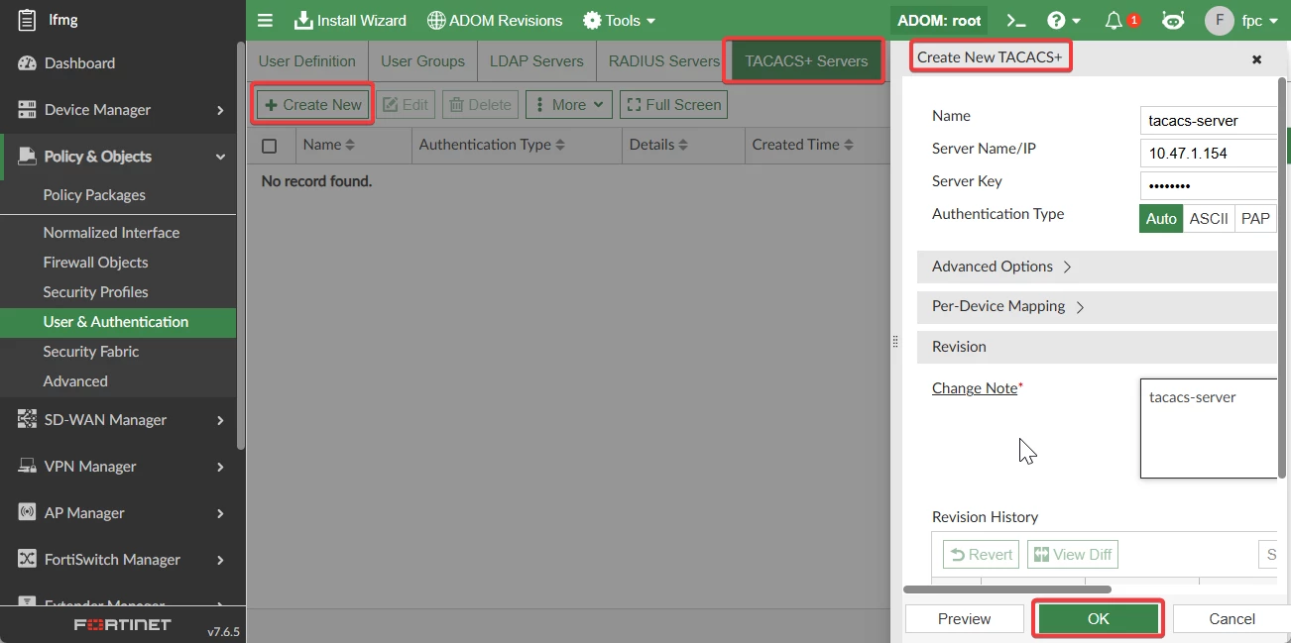Viewport: 1291px width, 643px height.
Task: Sort by the Name column
Action: click(329, 145)
